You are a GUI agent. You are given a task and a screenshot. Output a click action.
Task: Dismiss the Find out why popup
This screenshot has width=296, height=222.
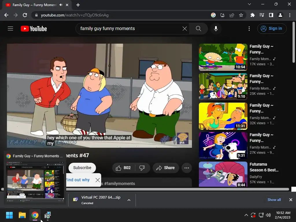pos(98,180)
